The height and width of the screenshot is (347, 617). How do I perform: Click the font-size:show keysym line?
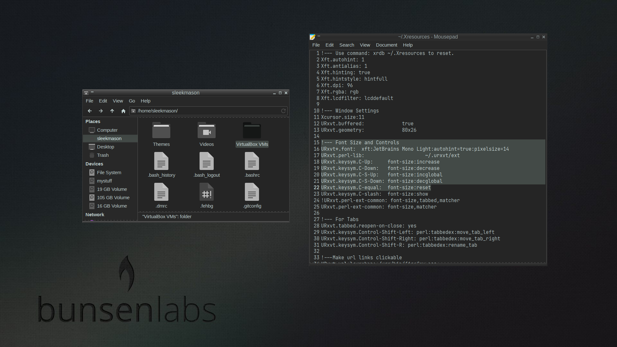coord(374,194)
